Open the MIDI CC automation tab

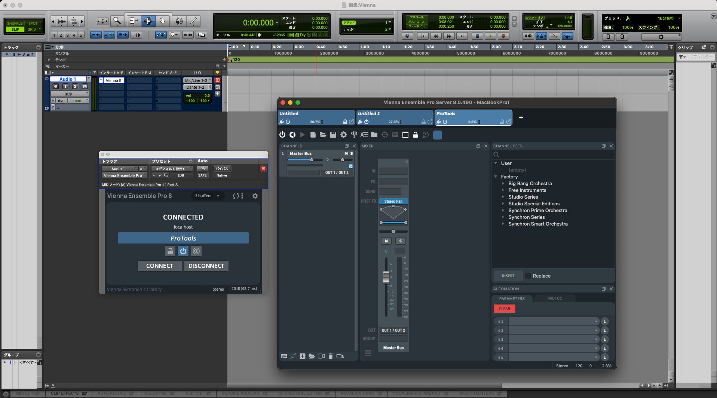[x=554, y=298]
